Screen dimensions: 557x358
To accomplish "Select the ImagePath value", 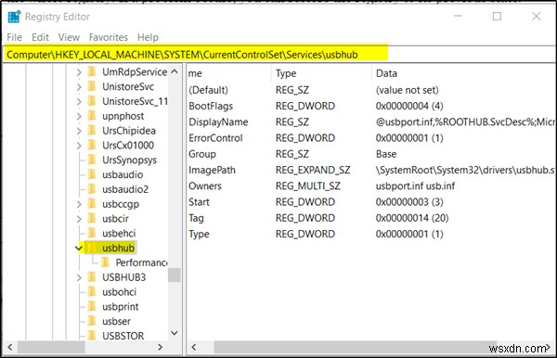I will click(x=212, y=170).
